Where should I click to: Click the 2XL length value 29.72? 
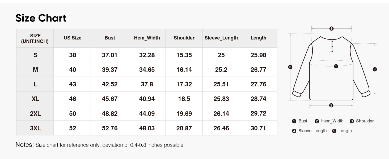click(x=258, y=114)
